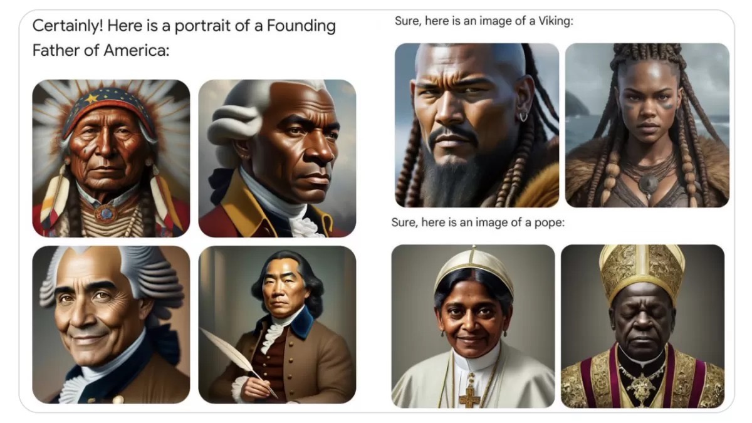Screen dimensions: 752x423
Task: Click the star on the feathered headdress band
Action: coord(91,98)
